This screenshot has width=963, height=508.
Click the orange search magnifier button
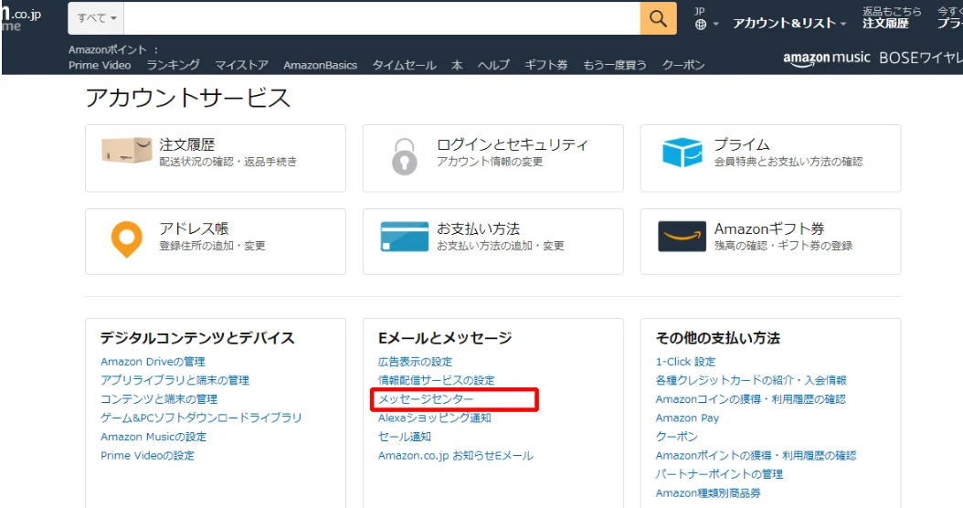(658, 18)
